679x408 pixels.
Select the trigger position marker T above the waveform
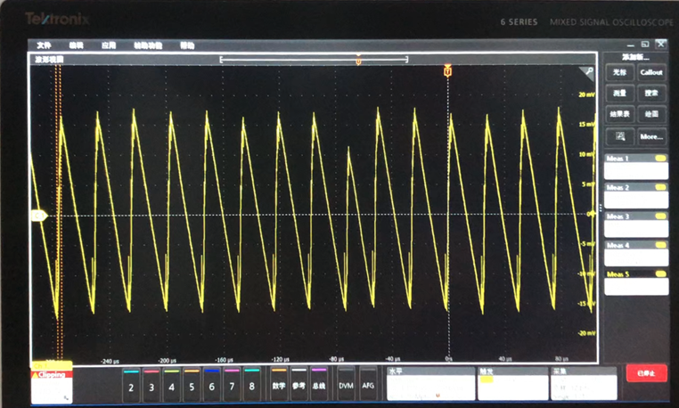point(447,71)
